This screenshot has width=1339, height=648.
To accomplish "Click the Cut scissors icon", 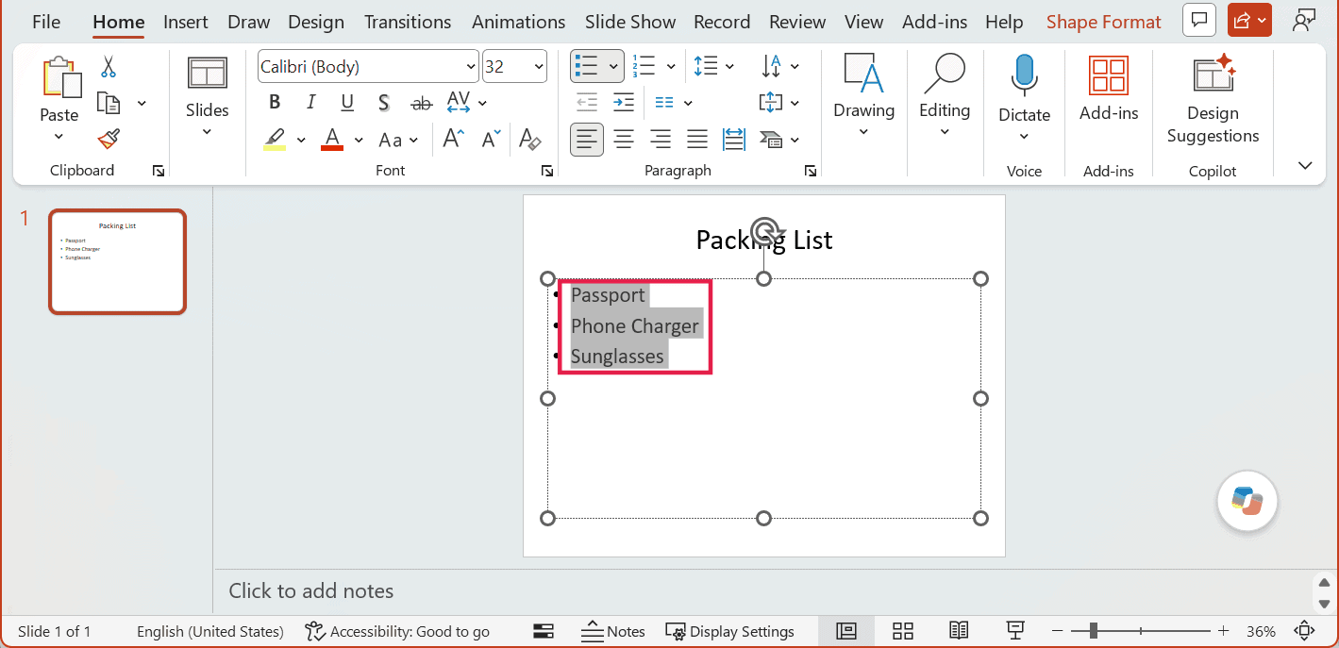I will click(108, 67).
